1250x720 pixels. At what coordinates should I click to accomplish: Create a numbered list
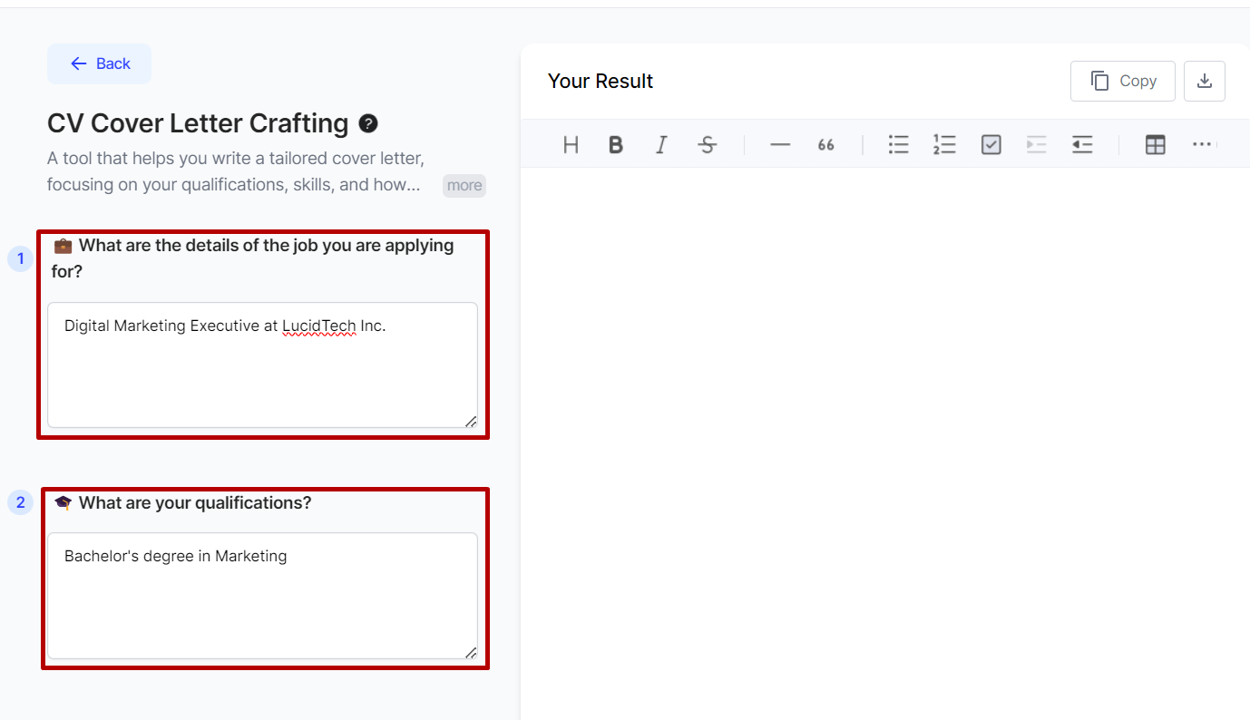point(944,145)
